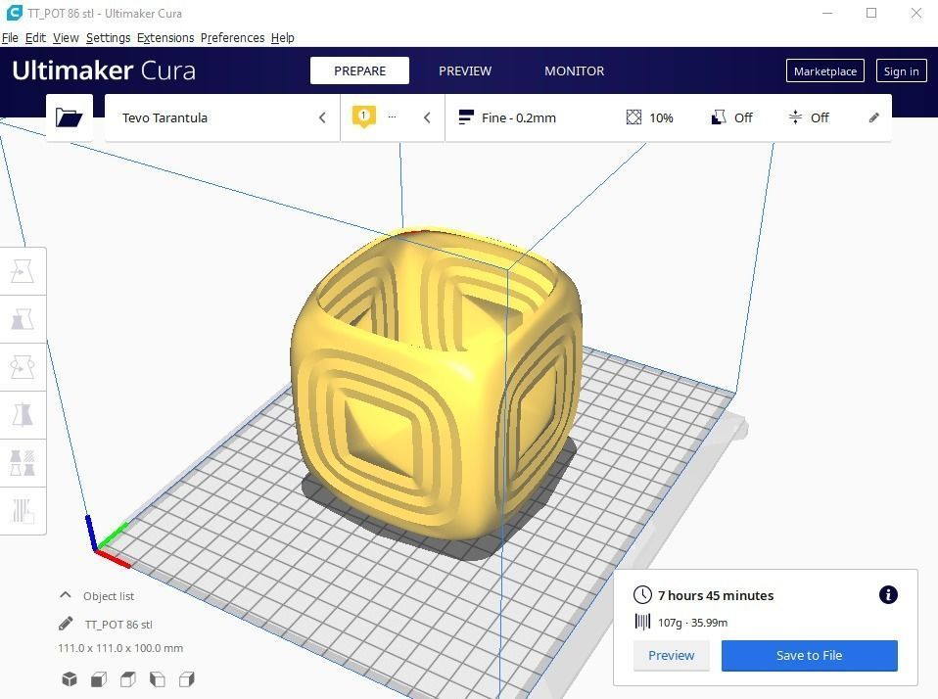Screen dimensions: 938x699
Task: Click Save to File button
Action: (x=809, y=655)
